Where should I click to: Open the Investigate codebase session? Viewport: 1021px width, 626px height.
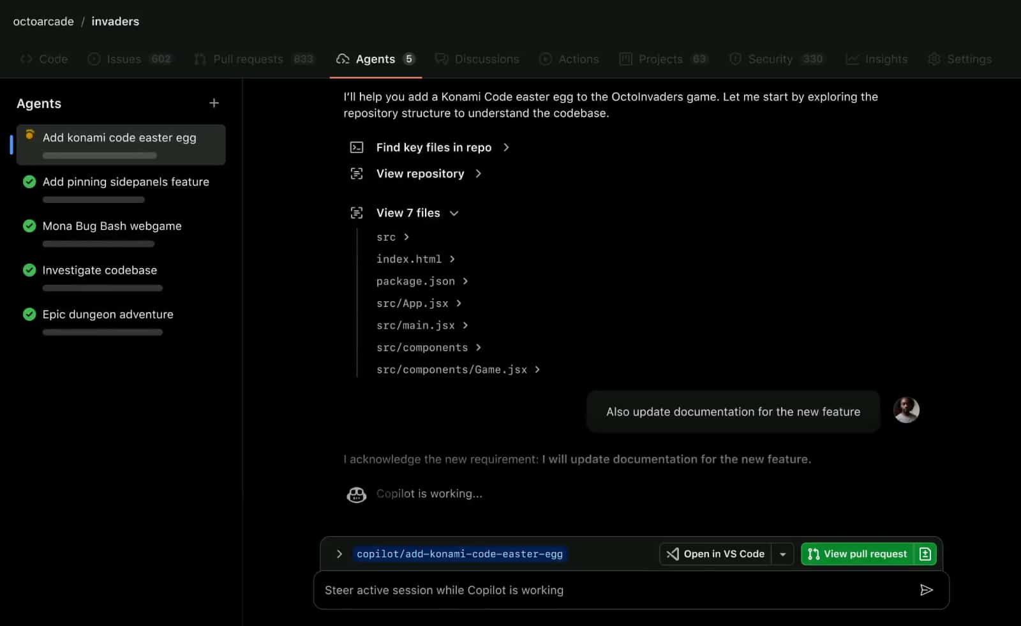[x=121, y=277]
